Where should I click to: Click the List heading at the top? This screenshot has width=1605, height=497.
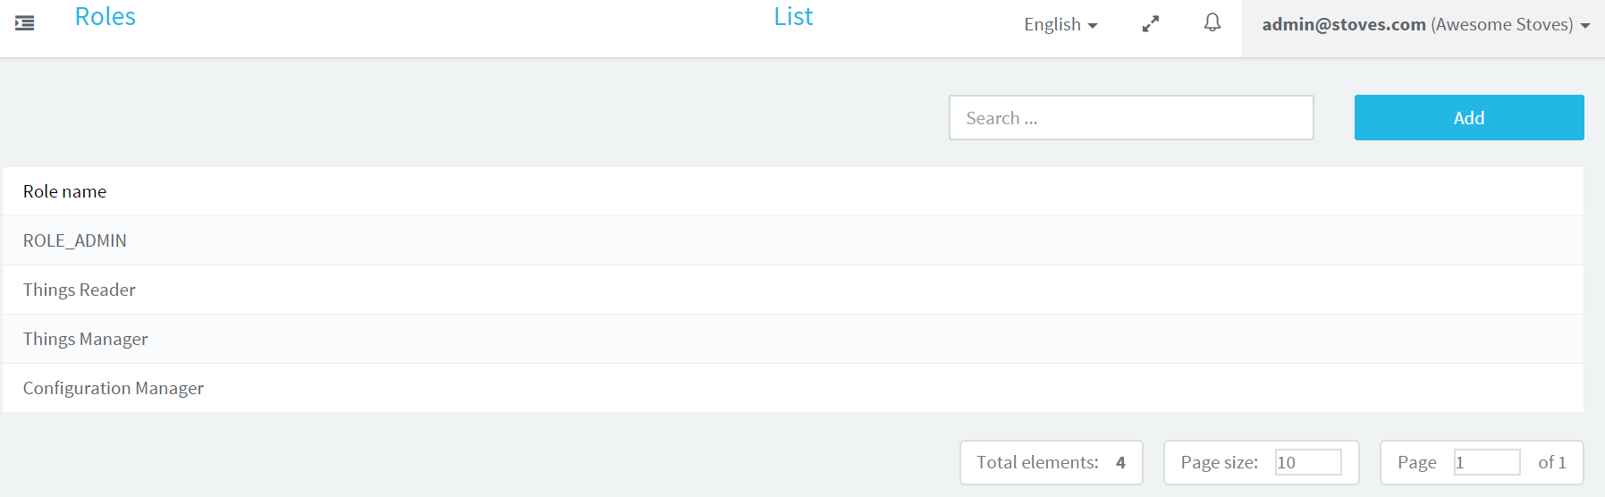pyautogui.click(x=793, y=17)
